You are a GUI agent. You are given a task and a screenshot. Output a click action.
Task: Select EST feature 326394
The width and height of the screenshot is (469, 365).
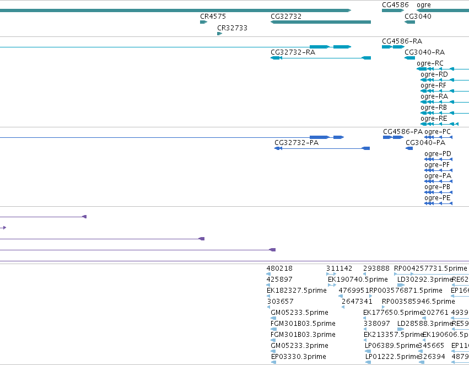[422, 362]
